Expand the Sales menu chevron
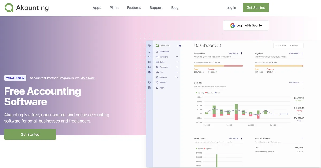Viewport: 321px width, 168px height. point(177,62)
